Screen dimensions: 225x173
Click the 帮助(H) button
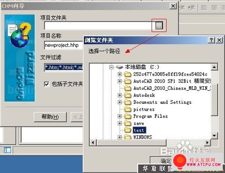(x=50, y=117)
